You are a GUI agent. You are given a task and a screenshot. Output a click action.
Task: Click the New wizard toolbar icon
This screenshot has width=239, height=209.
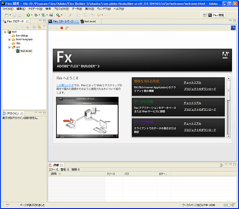click(7, 15)
